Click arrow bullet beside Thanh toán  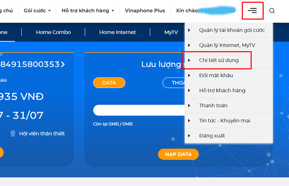189,105
